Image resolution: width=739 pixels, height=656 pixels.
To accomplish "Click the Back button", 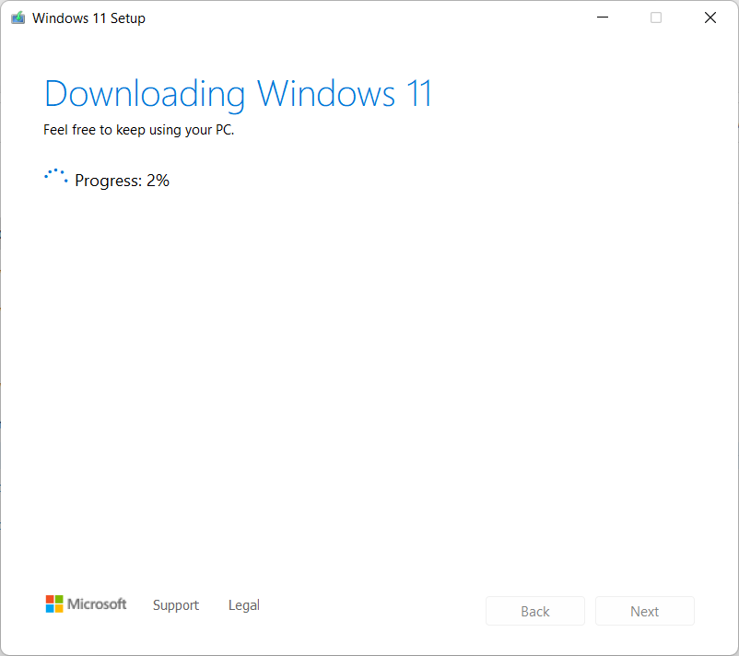I will coord(534,611).
